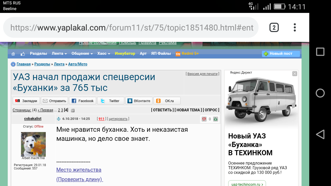Click the Arbeit macht frei caption
Screen dimensions: 331x186
pos(33,158)
